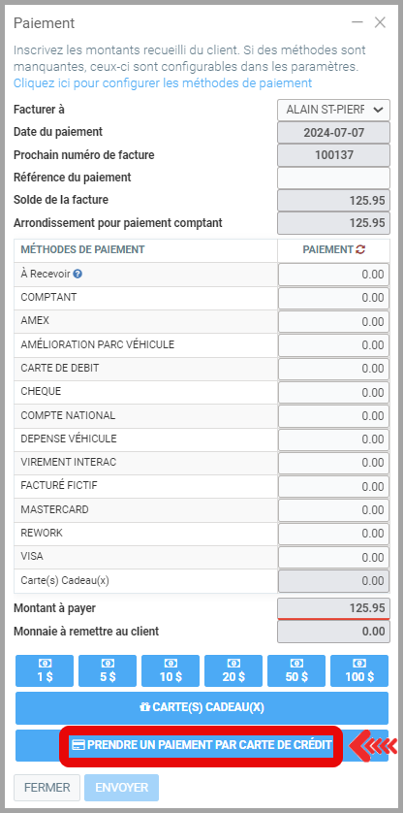The width and height of the screenshot is (404, 813).
Task: Add a 20 $ bill amount
Action: point(233,670)
